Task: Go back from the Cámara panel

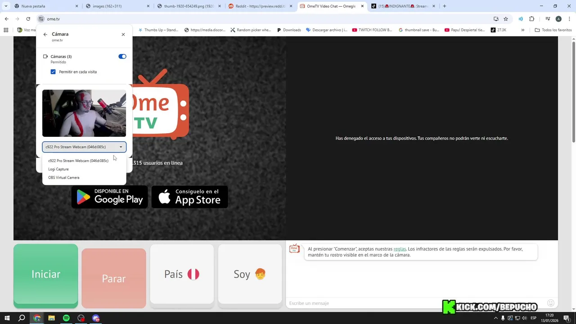Action: click(45, 34)
